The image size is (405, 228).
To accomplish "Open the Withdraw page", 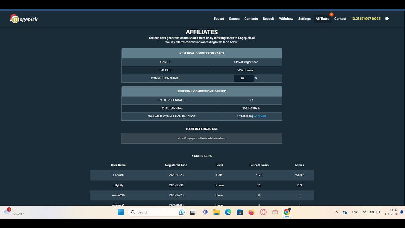I will coord(286,19).
